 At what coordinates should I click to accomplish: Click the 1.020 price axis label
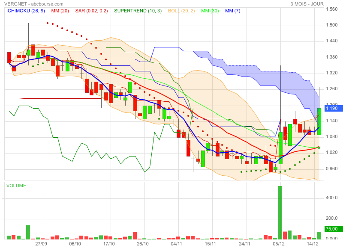331,153
